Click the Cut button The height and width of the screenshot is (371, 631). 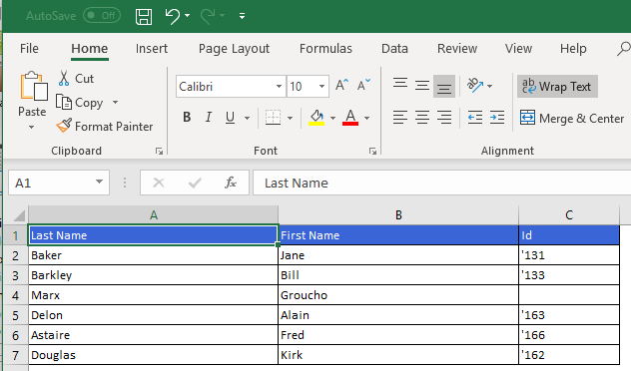[x=76, y=79]
